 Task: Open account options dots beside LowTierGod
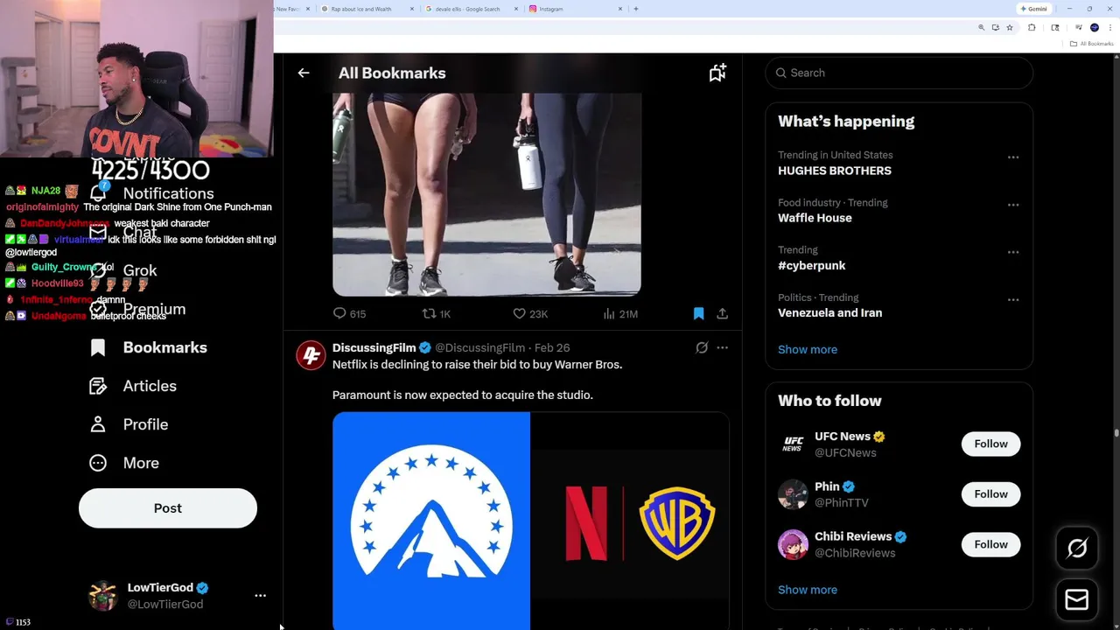coord(260,596)
